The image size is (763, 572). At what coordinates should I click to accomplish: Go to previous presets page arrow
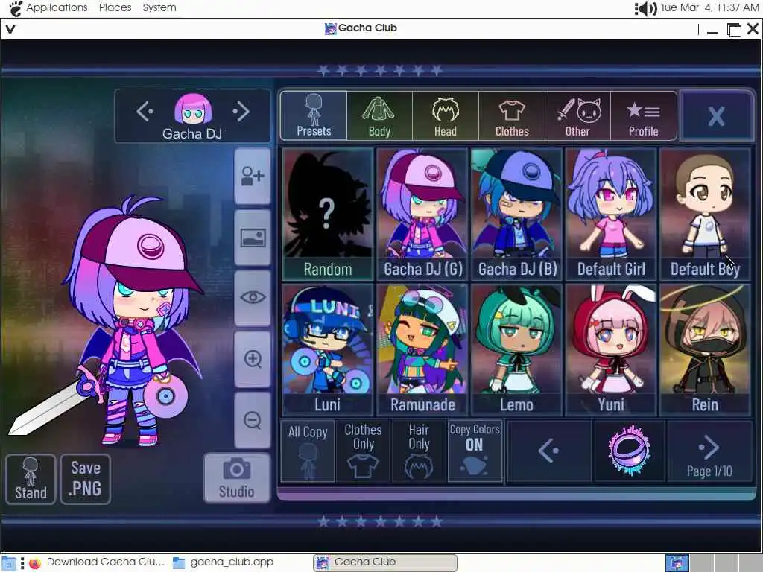(549, 451)
